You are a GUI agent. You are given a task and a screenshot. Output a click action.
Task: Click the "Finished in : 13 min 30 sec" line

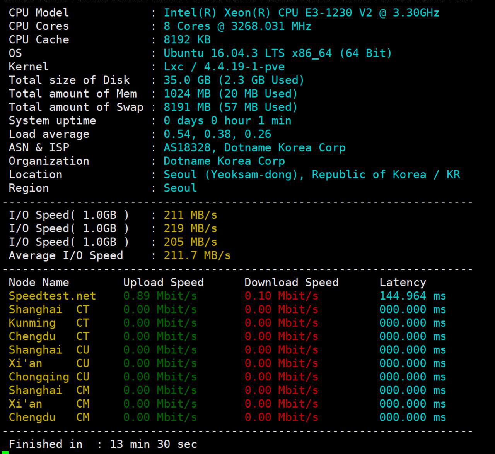(103, 444)
